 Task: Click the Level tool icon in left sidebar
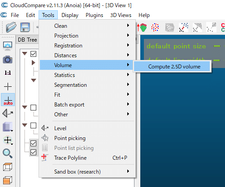(x=8, y=114)
